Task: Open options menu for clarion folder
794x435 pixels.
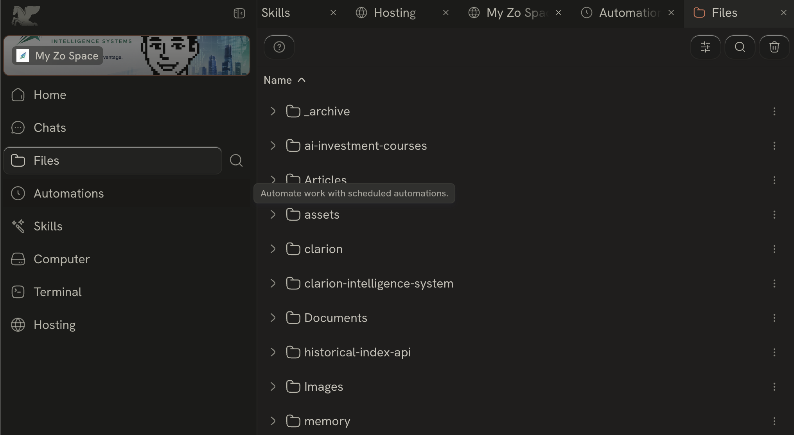Action: 774,249
